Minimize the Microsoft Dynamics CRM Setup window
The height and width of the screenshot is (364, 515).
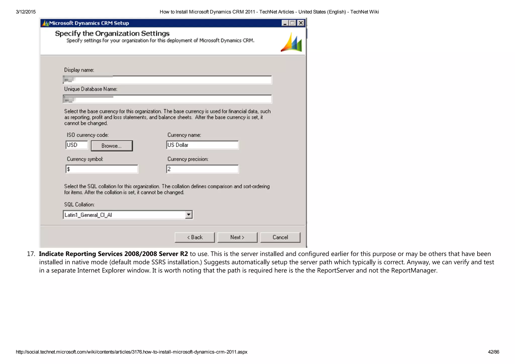[x=285, y=23]
